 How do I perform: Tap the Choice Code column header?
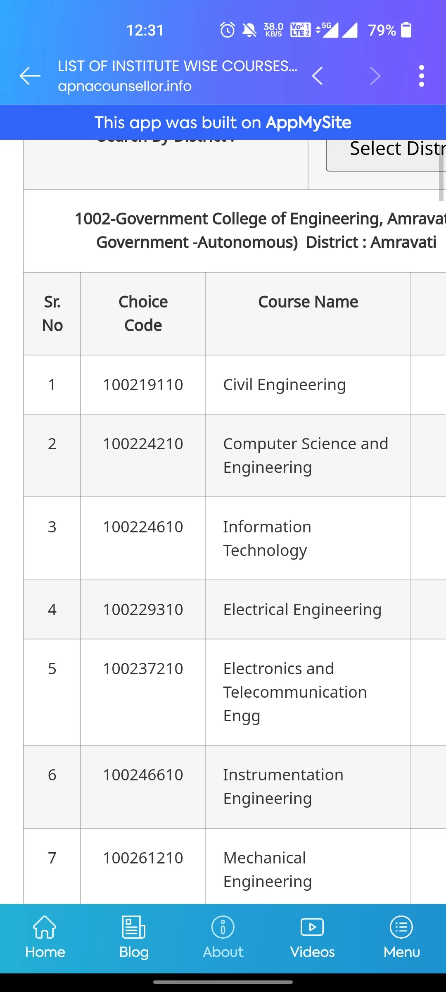tap(143, 314)
